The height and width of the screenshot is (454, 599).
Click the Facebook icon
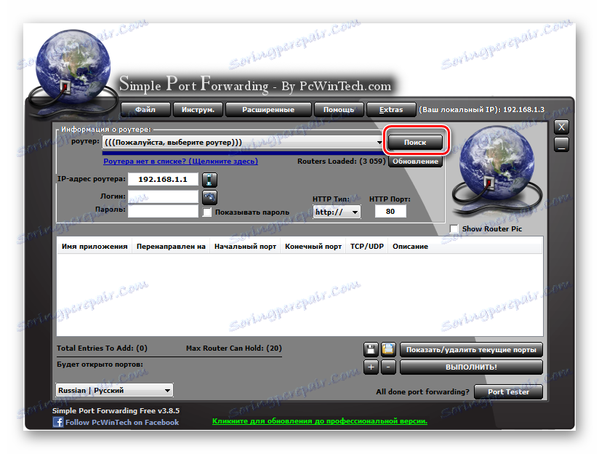pos(58,422)
